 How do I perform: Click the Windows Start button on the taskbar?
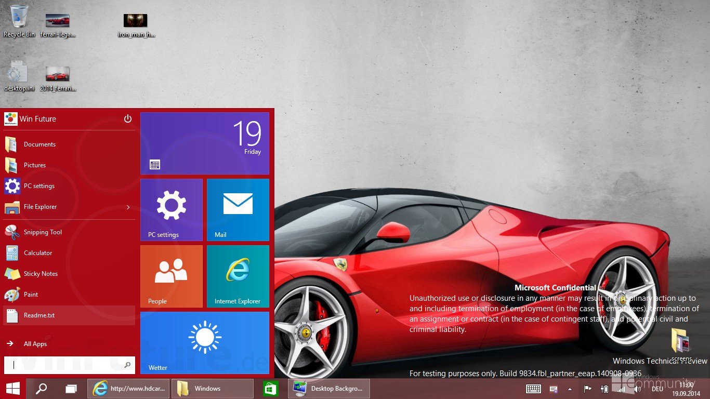tap(12, 389)
